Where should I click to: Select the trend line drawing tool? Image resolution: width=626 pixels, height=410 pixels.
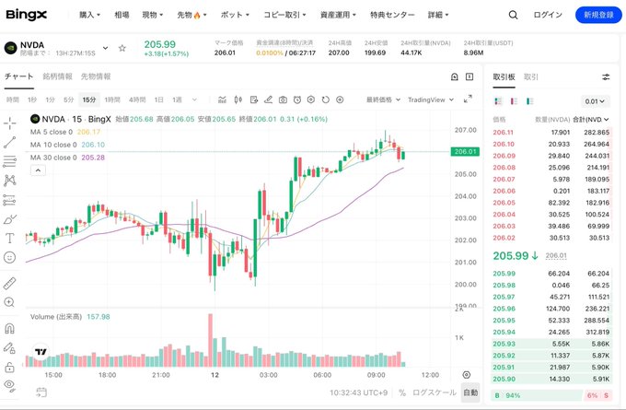(9, 142)
